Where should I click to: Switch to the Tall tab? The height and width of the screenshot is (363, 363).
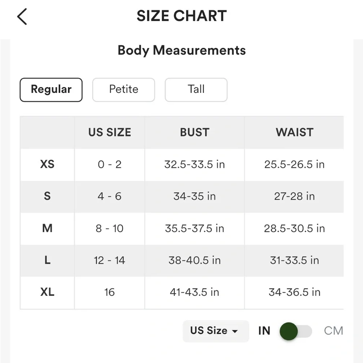click(196, 90)
